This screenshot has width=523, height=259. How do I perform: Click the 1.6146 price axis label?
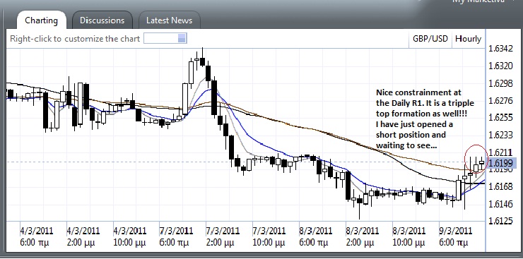(500, 204)
